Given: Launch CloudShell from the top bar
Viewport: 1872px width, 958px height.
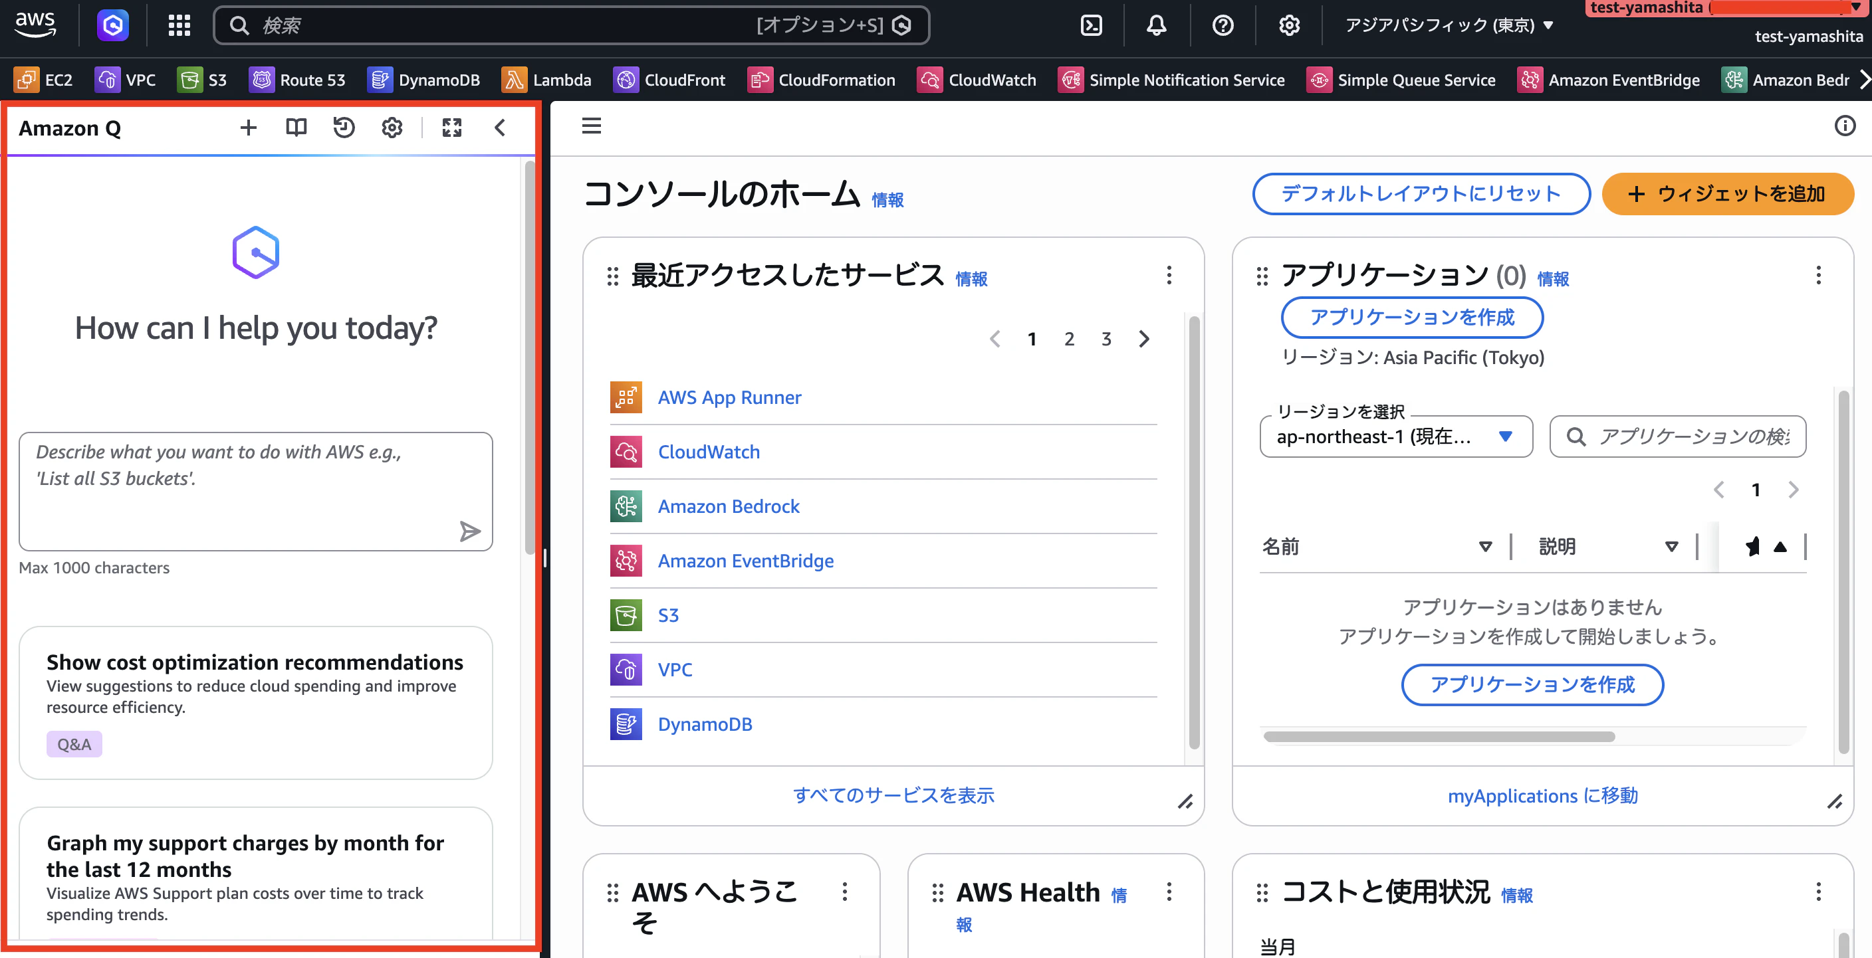Looking at the screenshot, I should click(1091, 25).
